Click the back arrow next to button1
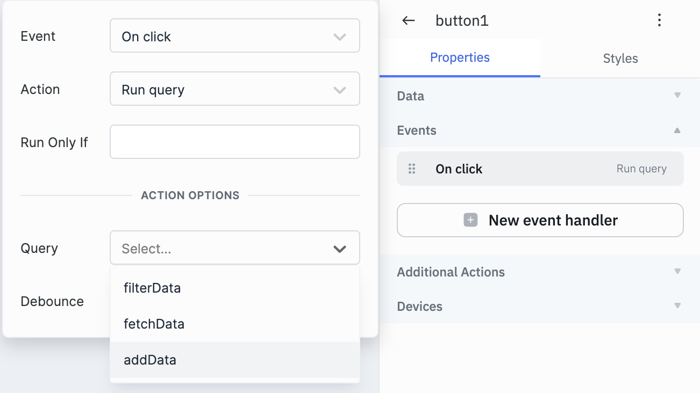 pyautogui.click(x=409, y=21)
